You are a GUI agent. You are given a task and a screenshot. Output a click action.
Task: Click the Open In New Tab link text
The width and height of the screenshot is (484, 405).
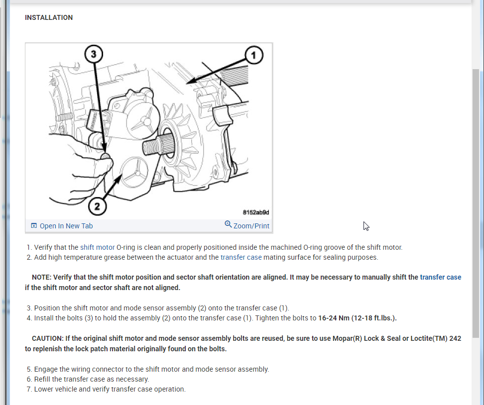click(x=66, y=226)
